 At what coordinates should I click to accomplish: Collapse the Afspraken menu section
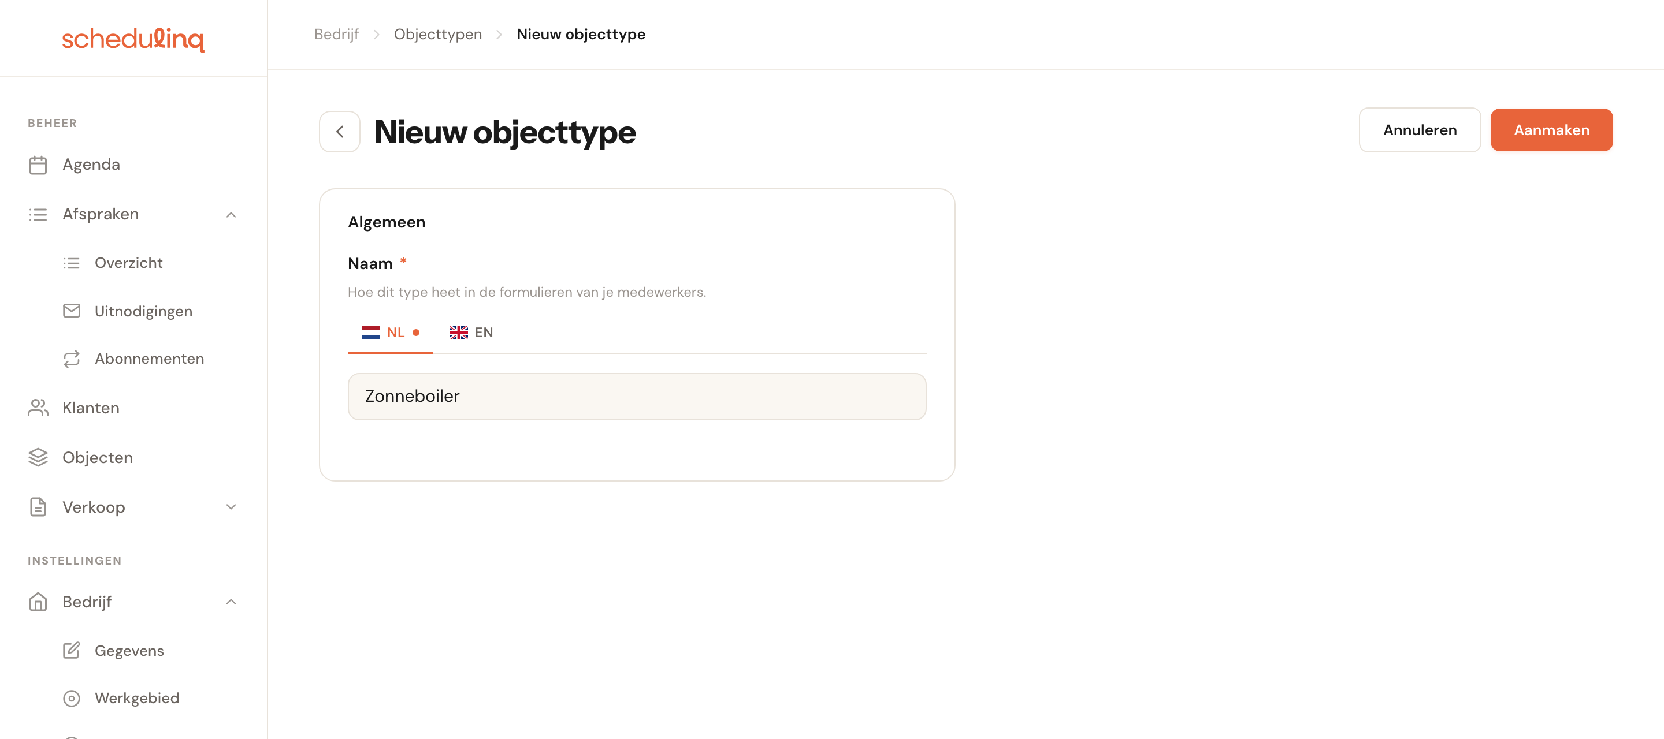(x=231, y=214)
